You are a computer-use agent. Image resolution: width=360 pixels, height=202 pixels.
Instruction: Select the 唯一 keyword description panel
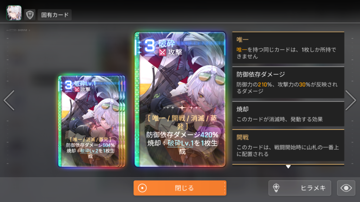click(288, 48)
